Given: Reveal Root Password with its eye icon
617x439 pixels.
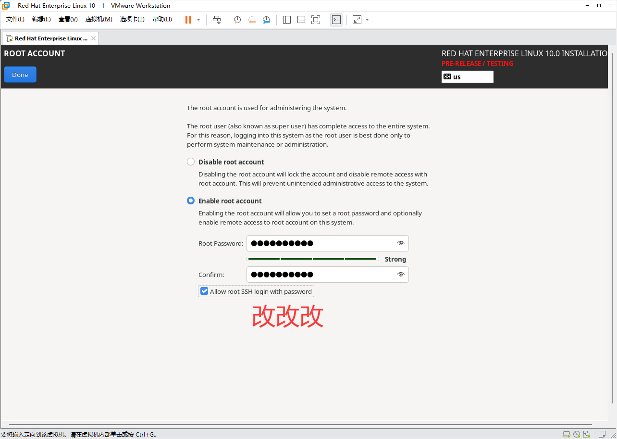Looking at the screenshot, I should point(401,243).
